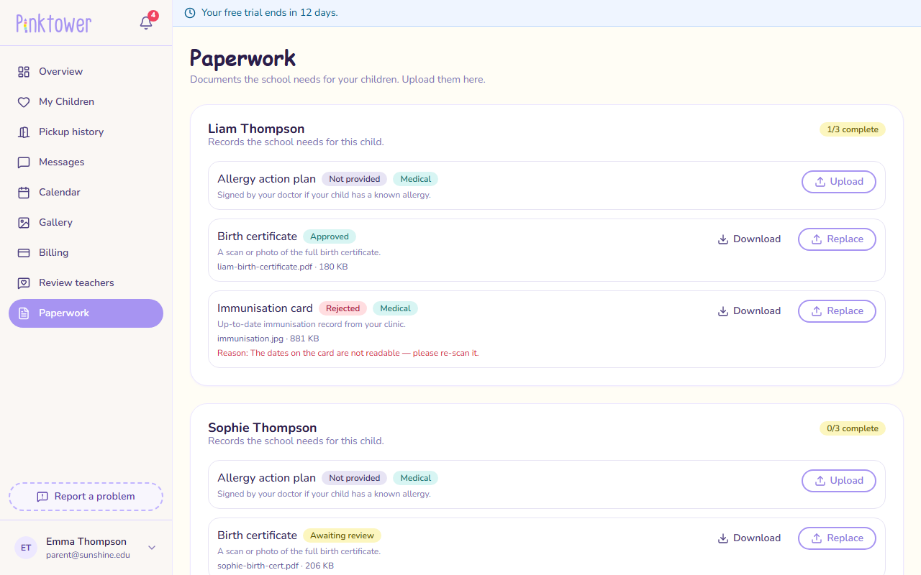Click Sophie's 0/3 complete badge
Image resolution: width=921 pixels, height=575 pixels.
[x=853, y=428]
